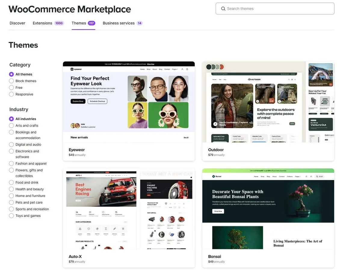The width and height of the screenshot is (361, 270).
Task: Open the Bonsai theme preview image
Action: pos(268,209)
